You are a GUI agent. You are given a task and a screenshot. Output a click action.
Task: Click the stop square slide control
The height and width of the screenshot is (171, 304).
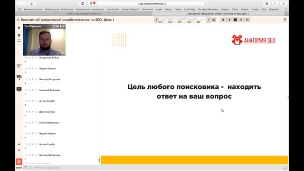tap(235, 20)
